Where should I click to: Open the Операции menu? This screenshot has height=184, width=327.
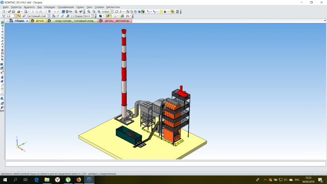coord(50,7)
